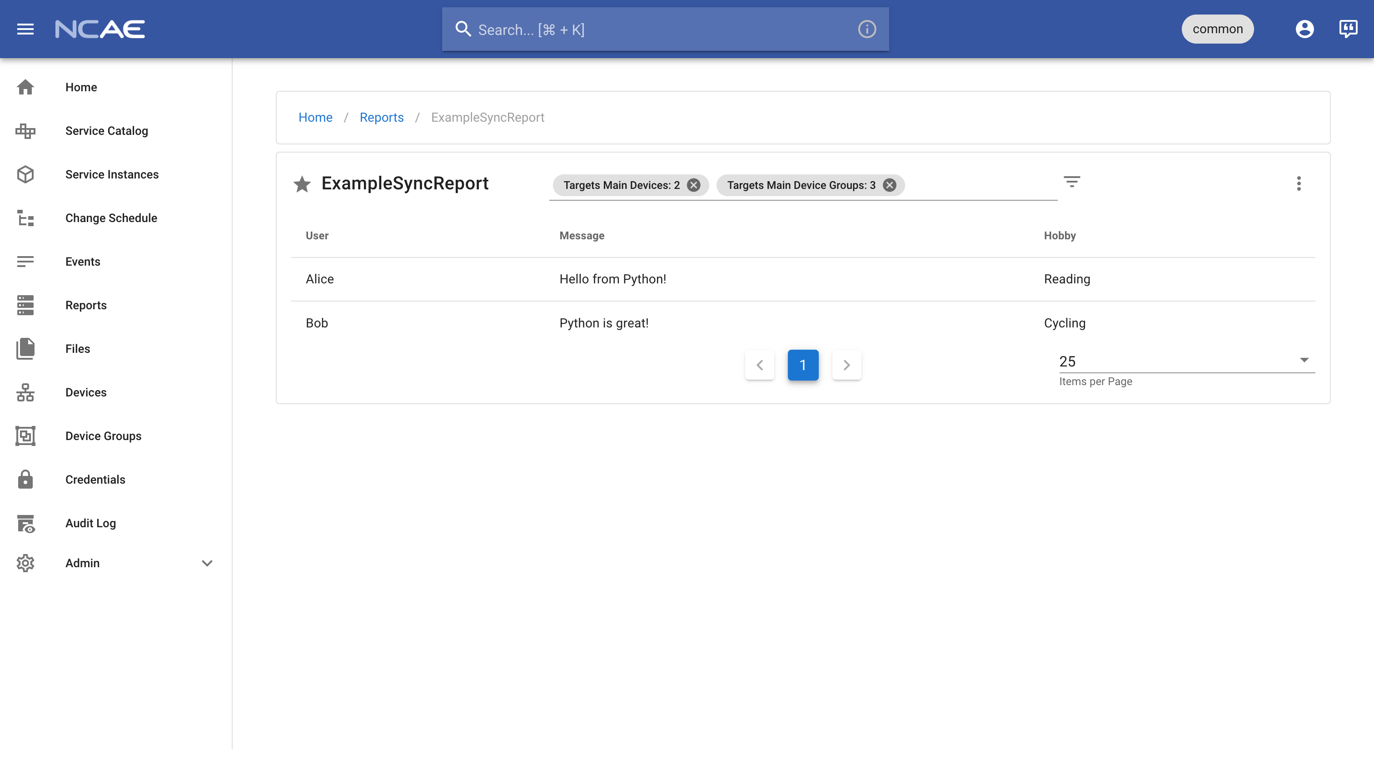Screen dimensions: 1374x782
Task: Open the user account icon
Action: coord(1304,29)
